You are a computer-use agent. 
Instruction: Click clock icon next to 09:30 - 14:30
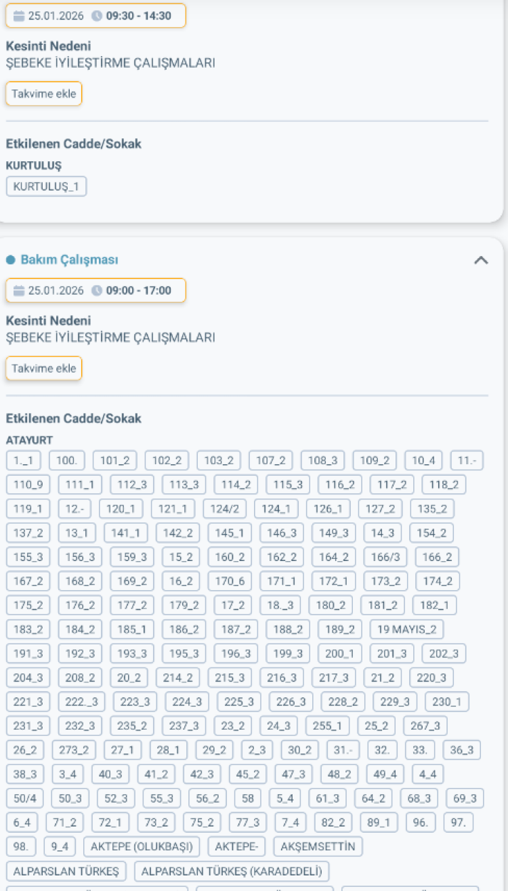97,16
